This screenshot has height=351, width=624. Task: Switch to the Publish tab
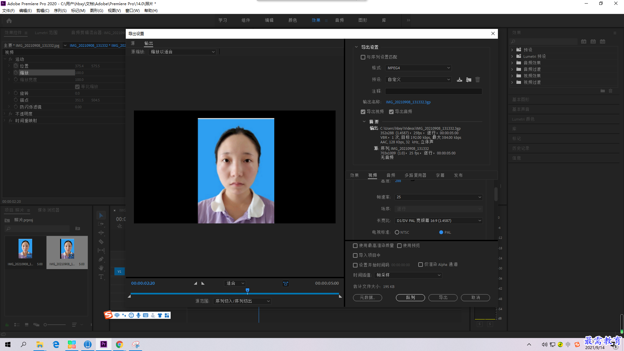pyautogui.click(x=458, y=175)
